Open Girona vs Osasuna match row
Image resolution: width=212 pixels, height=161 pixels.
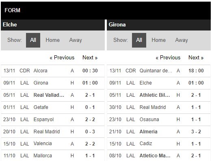[x=159, y=120]
